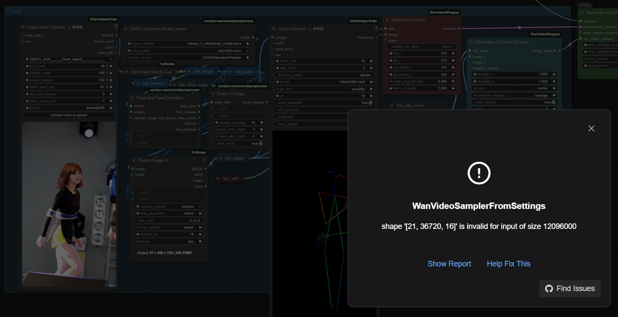Image resolution: width=618 pixels, height=317 pixels.
Task: Click the IMAGE output port of Load Video
Action: [116, 35]
